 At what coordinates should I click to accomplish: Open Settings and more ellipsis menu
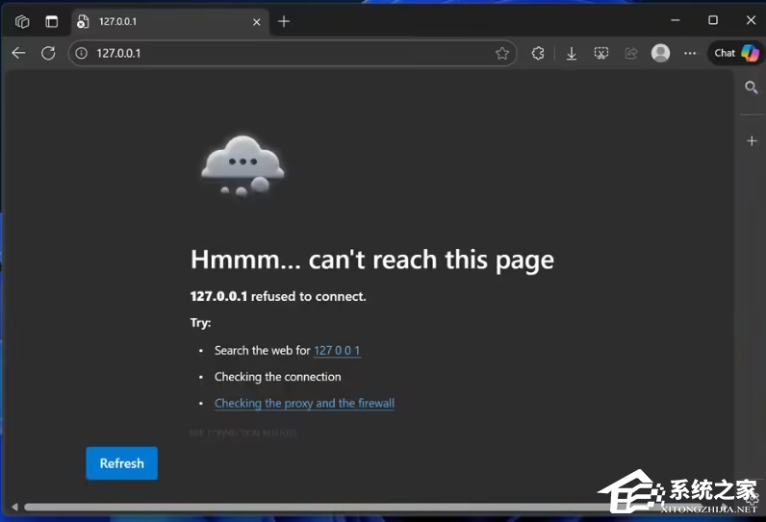click(690, 53)
